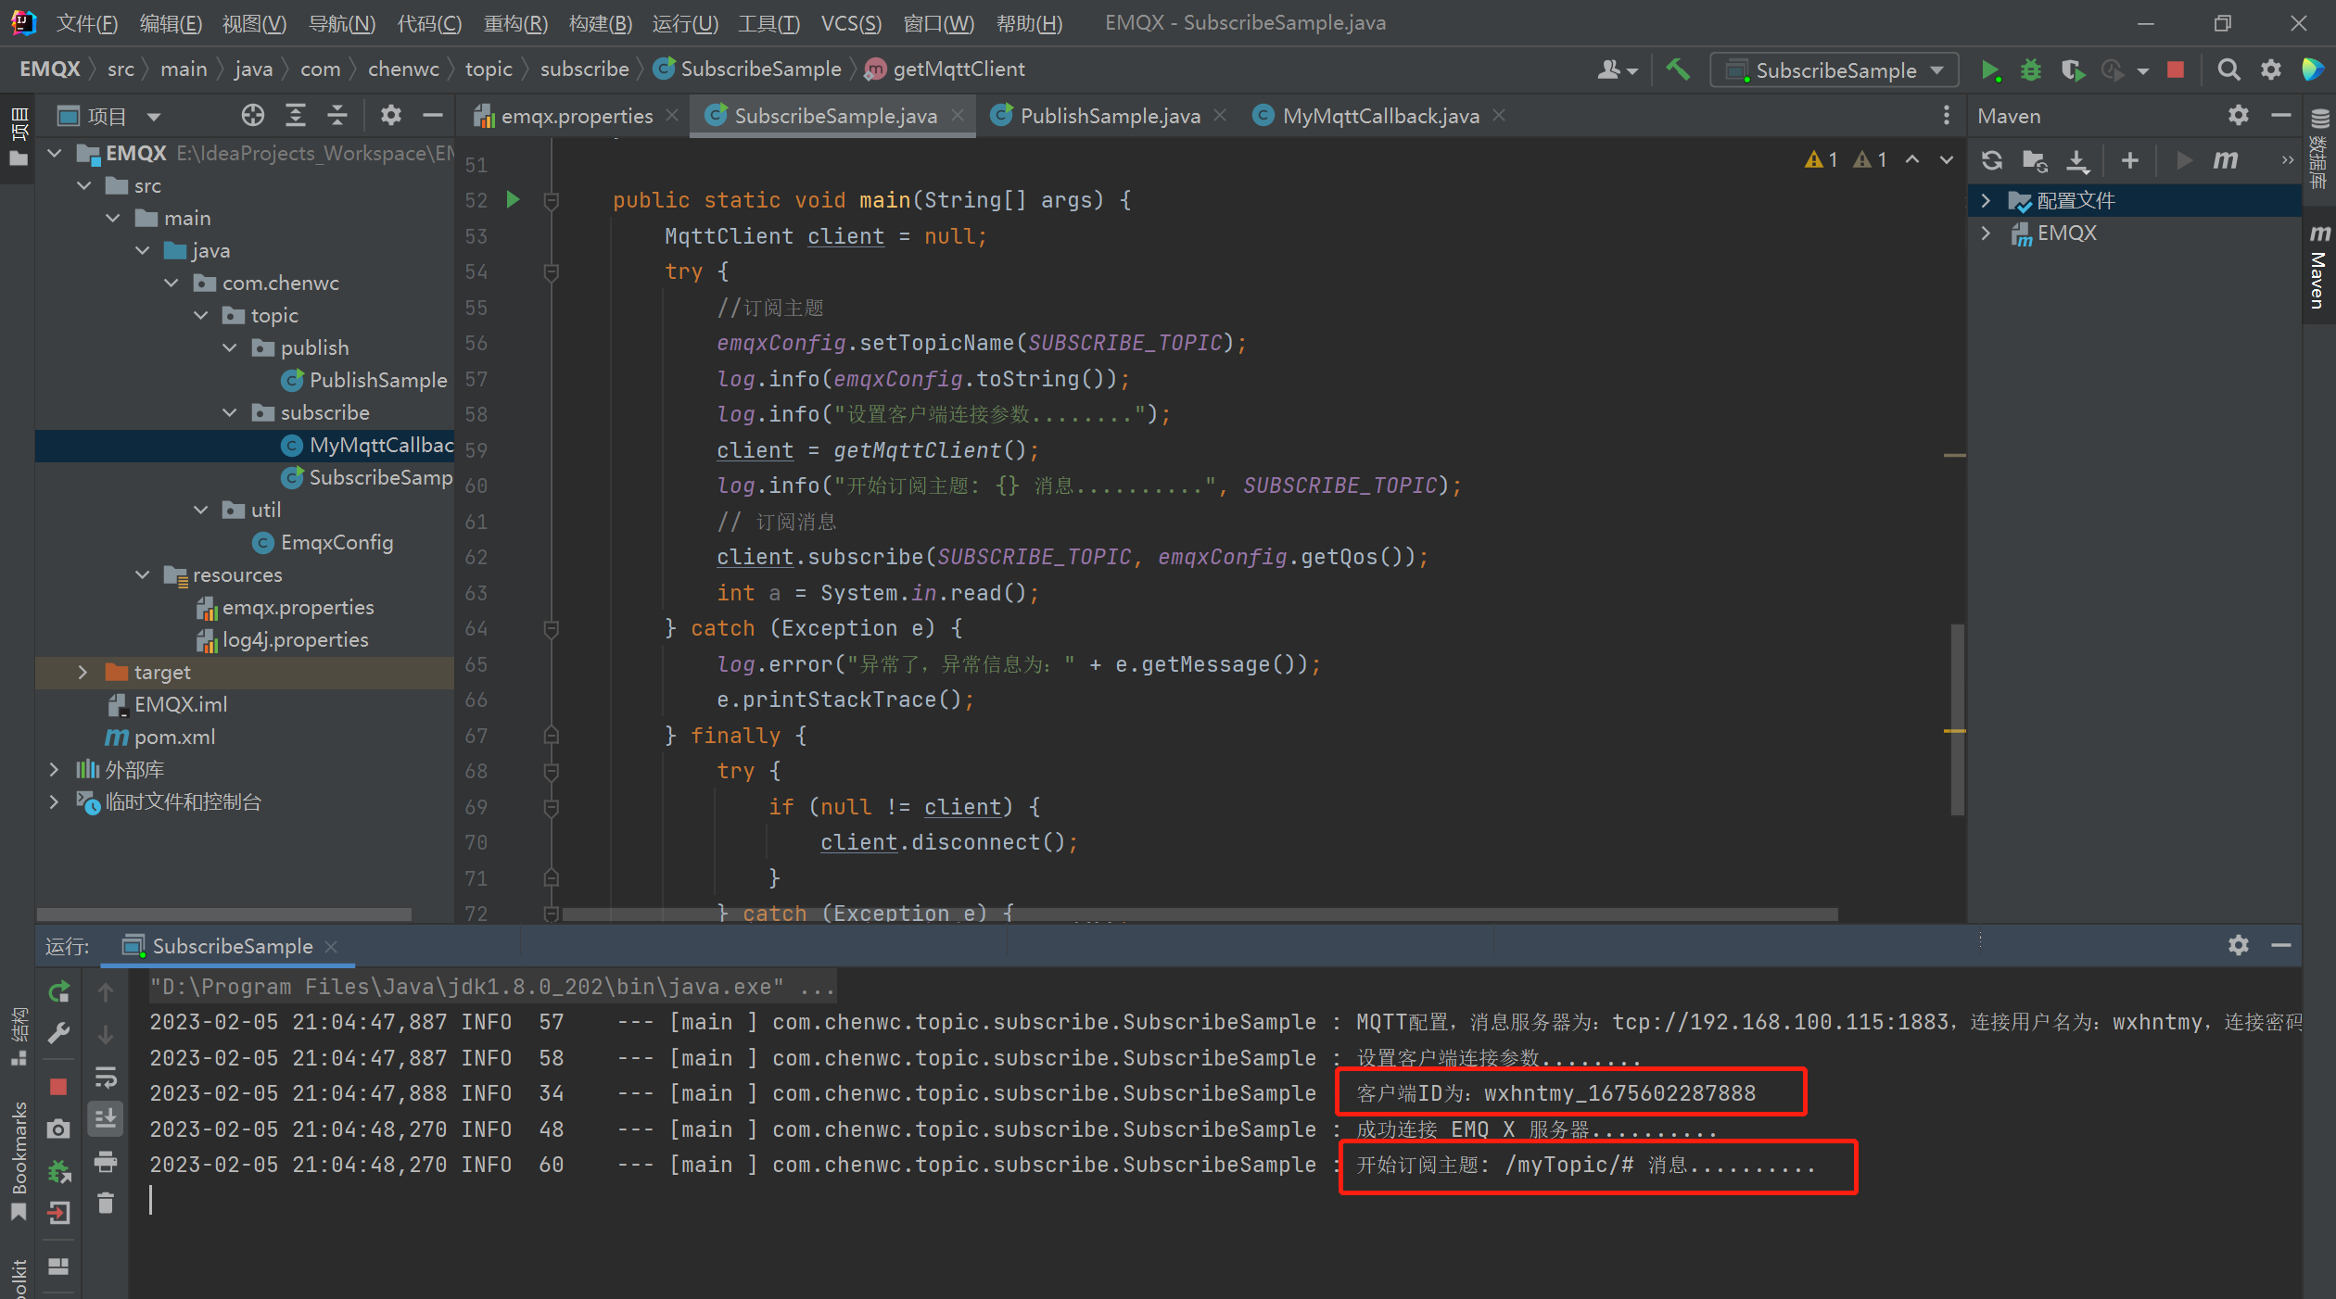Image resolution: width=2336 pixels, height=1299 pixels.
Task: Minimize the Run tool window
Action: 2281,945
